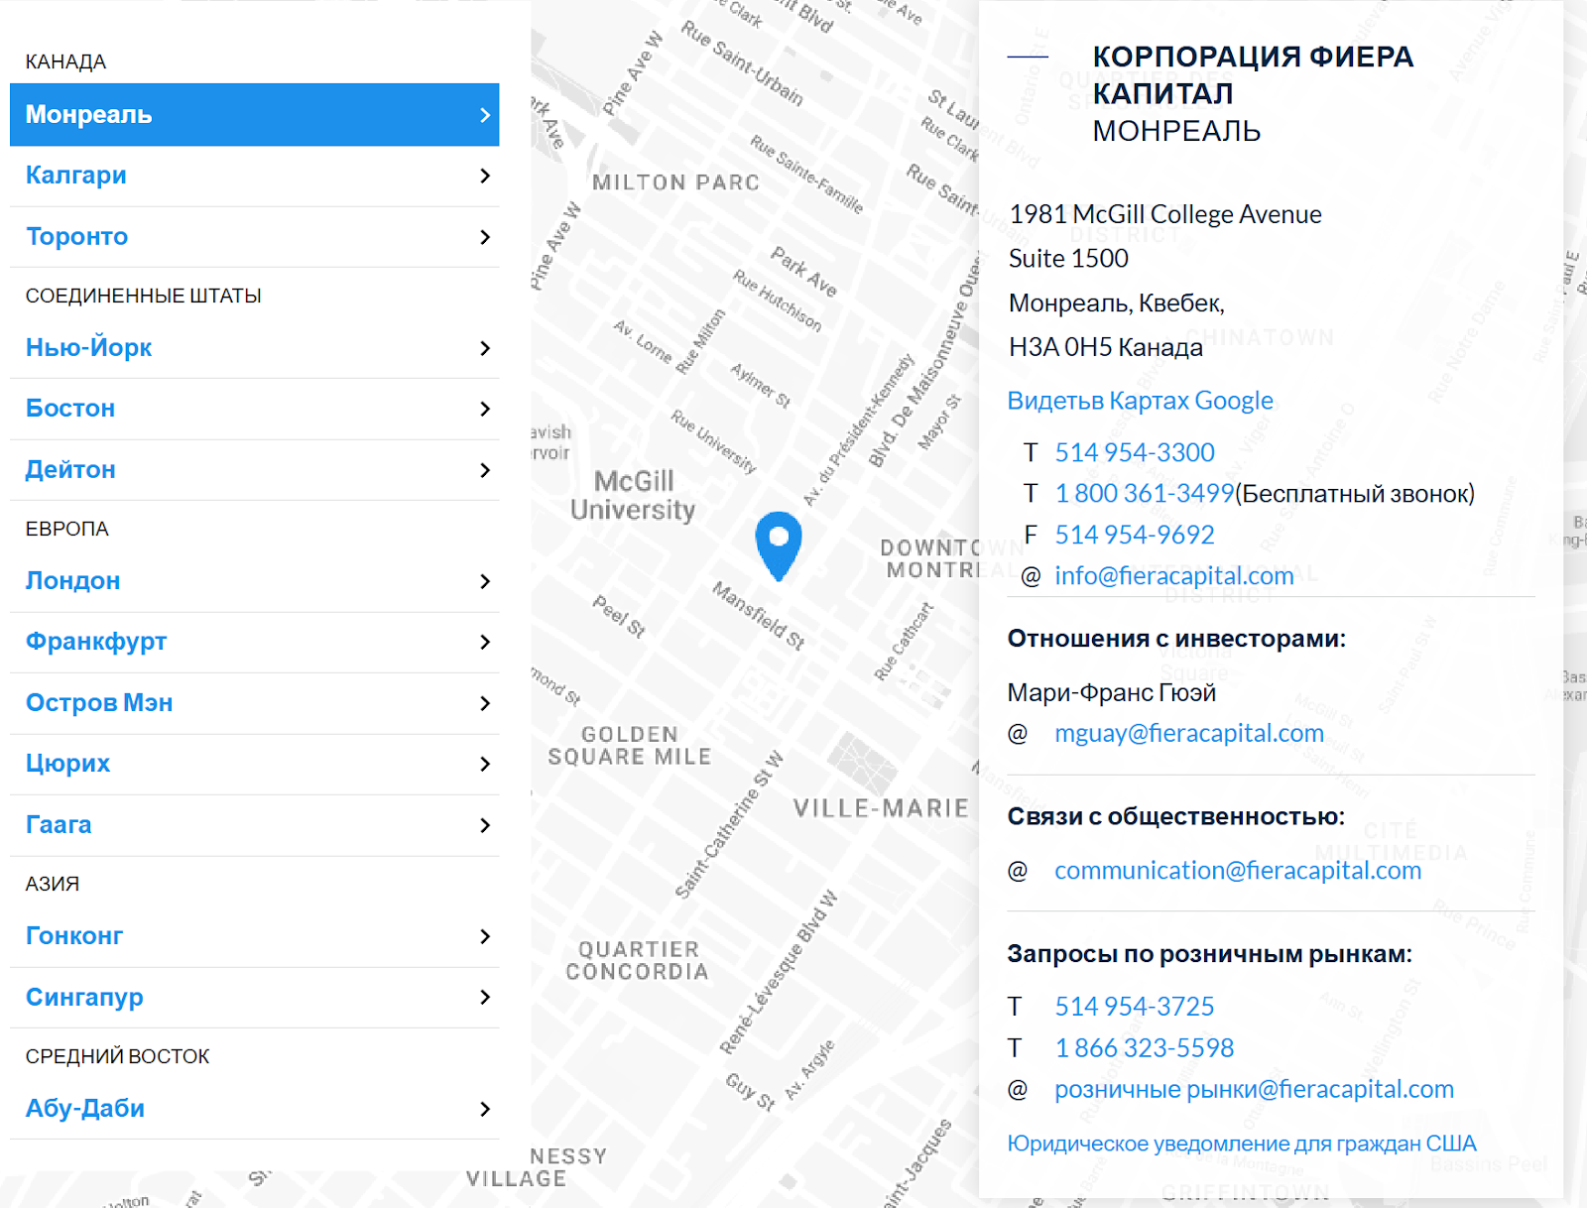The width and height of the screenshot is (1587, 1208).
Task: Click the розничные рынки@fieracapital.com email link
Action: click(1254, 1089)
